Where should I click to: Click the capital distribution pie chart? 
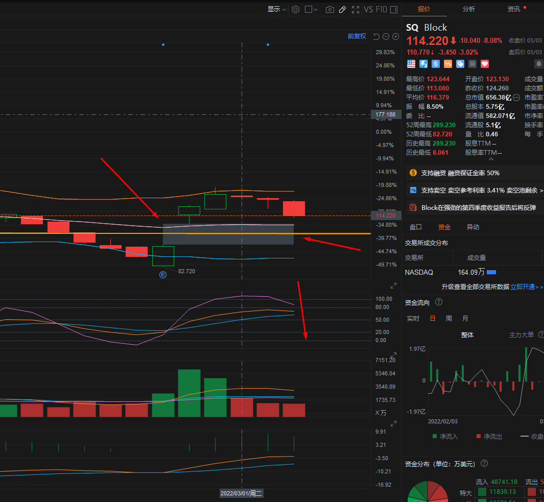click(x=428, y=493)
